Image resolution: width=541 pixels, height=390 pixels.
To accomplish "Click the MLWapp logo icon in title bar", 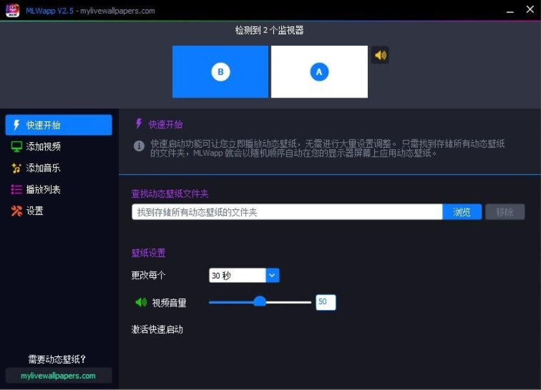I will click(12, 10).
